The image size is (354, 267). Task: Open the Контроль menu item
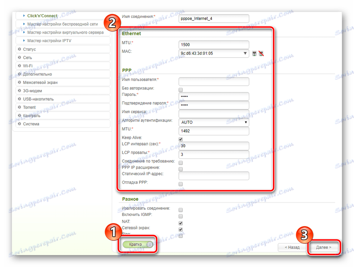(63, 116)
